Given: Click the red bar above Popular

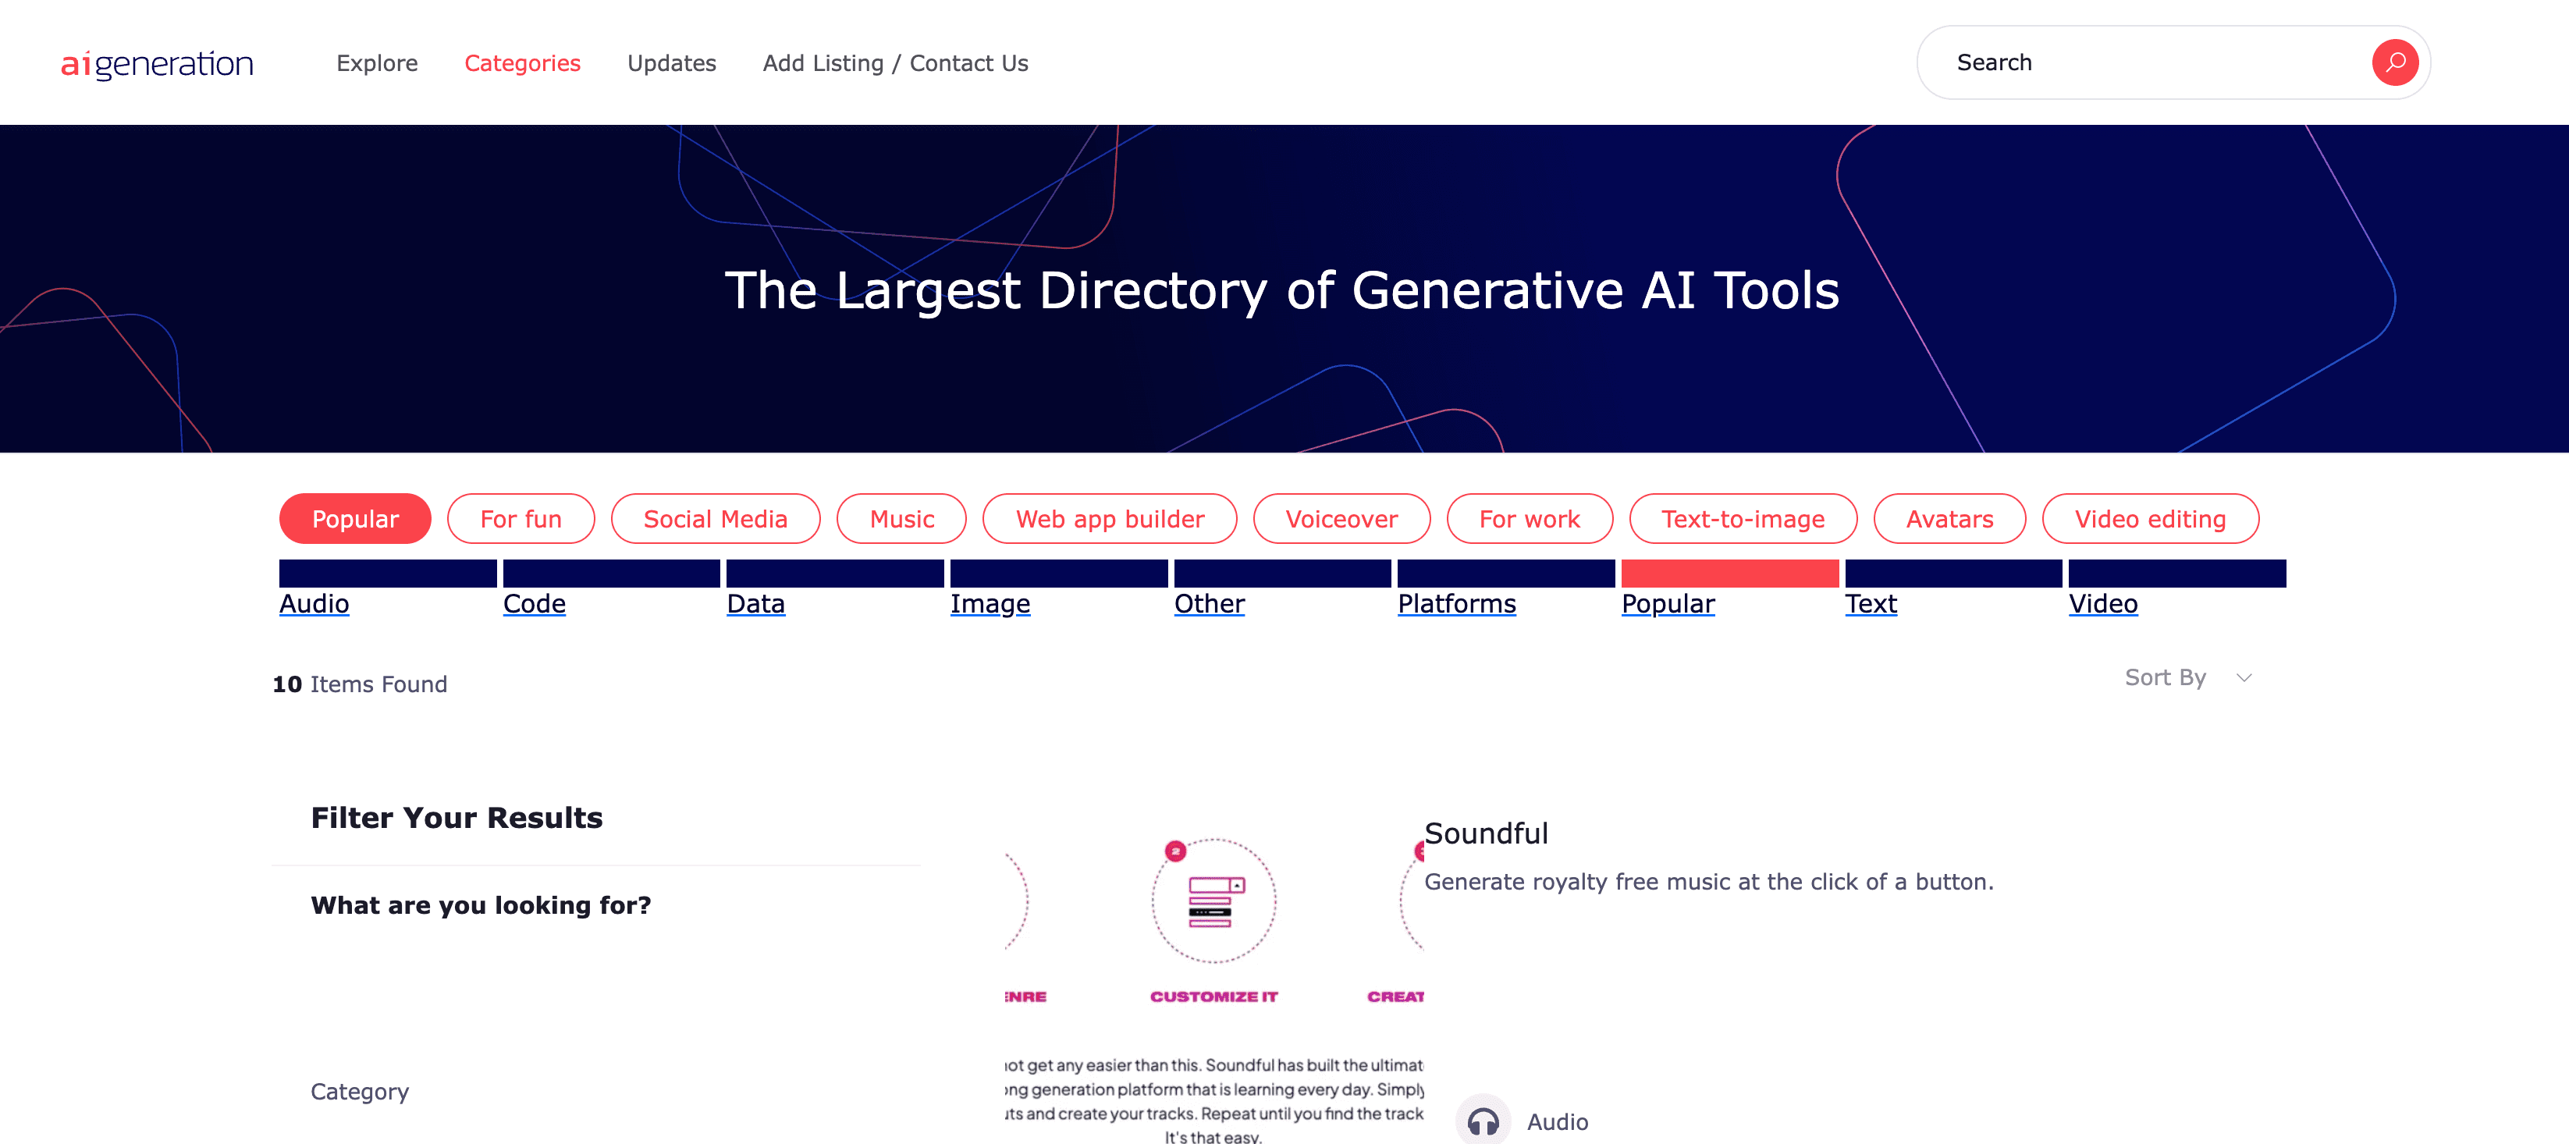Looking at the screenshot, I should [1730, 574].
